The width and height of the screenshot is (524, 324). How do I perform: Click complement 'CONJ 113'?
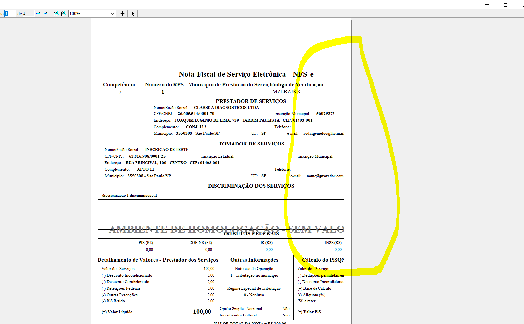point(196,127)
